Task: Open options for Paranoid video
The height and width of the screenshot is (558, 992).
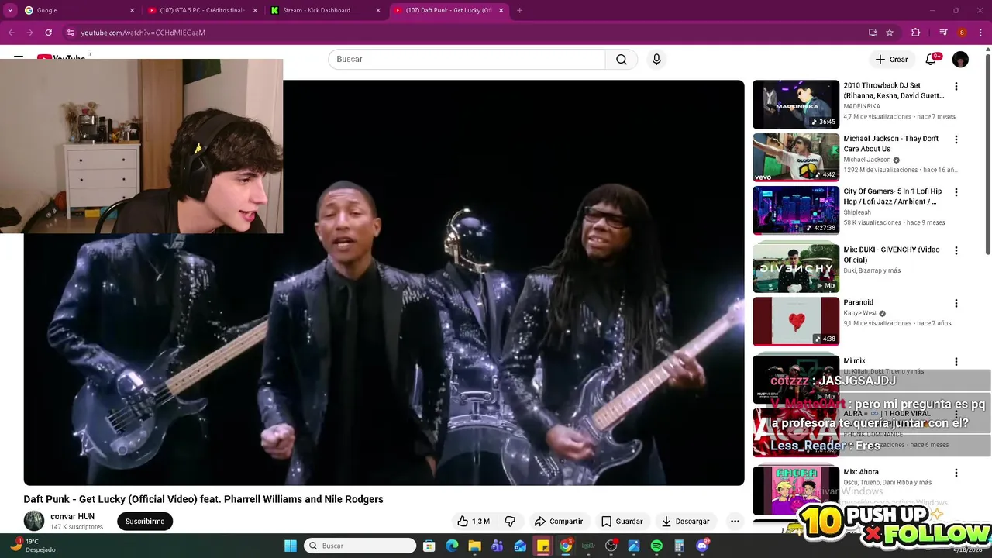Action: pyautogui.click(x=956, y=303)
